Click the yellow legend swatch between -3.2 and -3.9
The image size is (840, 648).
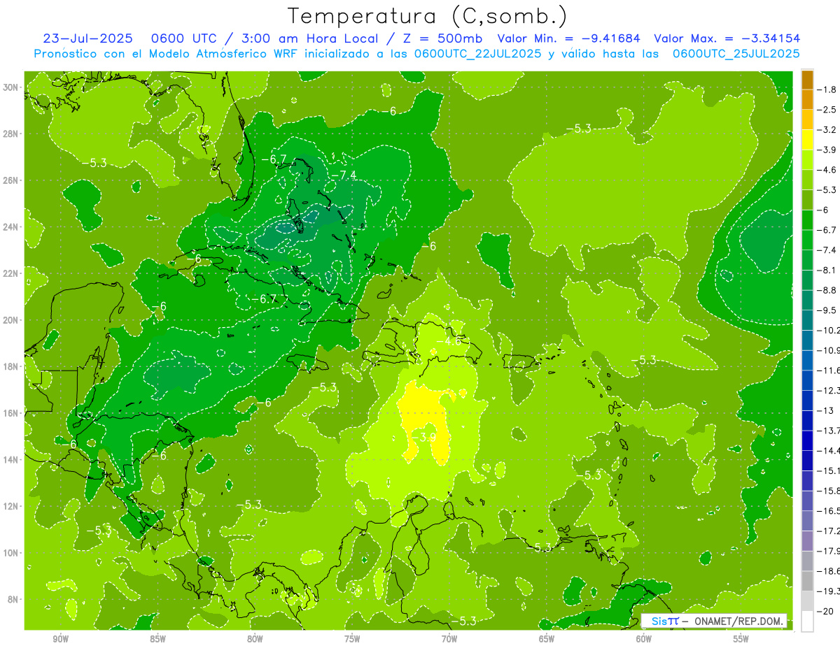tap(807, 140)
